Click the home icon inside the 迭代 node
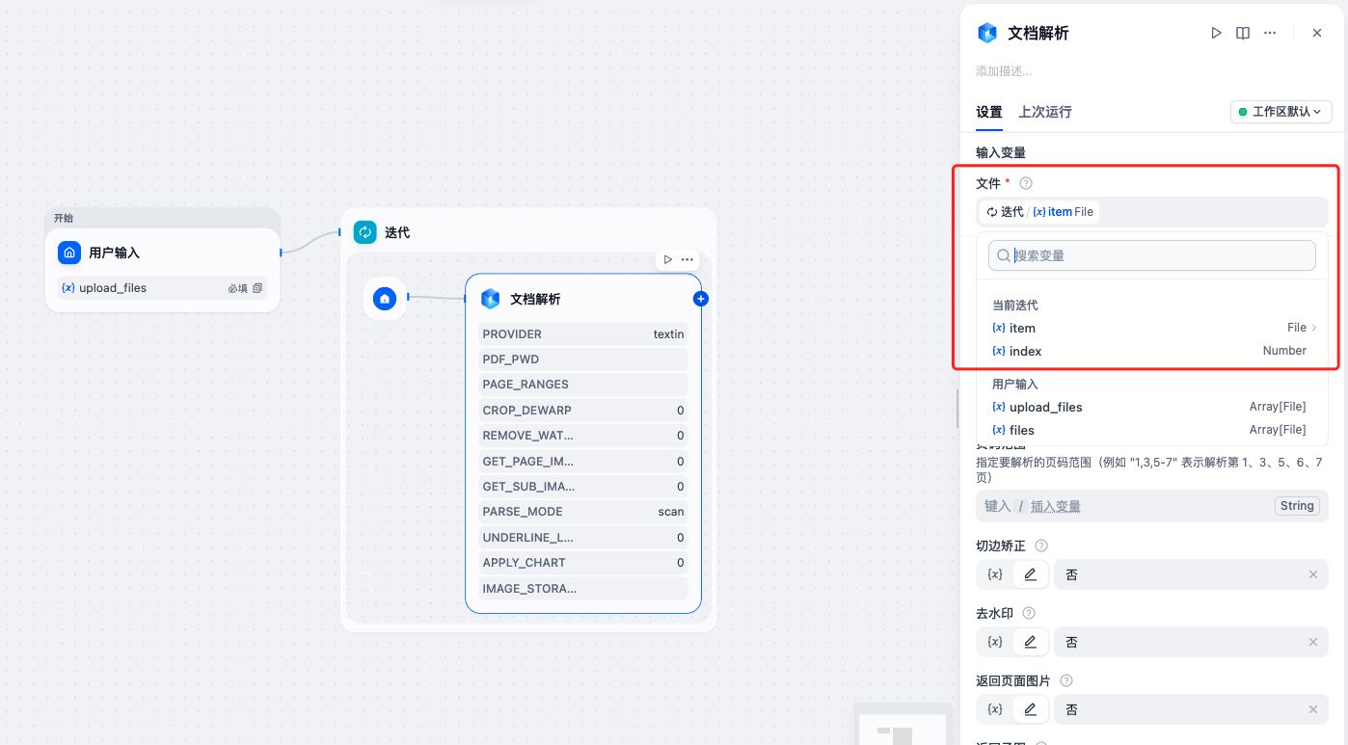The image size is (1348, 745). [x=385, y=299]
